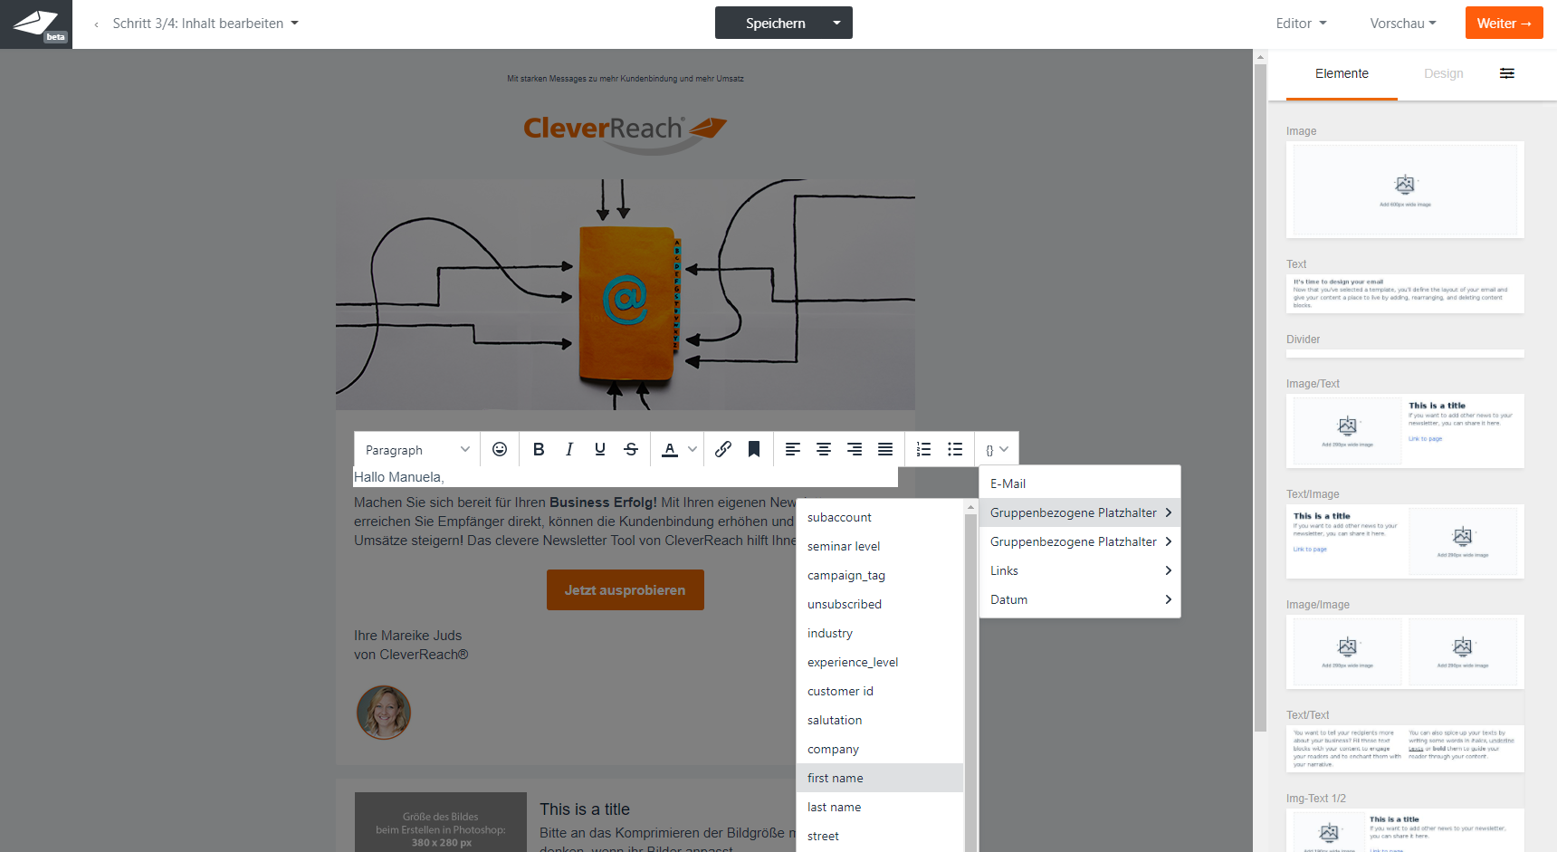Select the Image/Text element block
The width and height of the screenshot is (1557, 852).
[x=1405, y=431]
